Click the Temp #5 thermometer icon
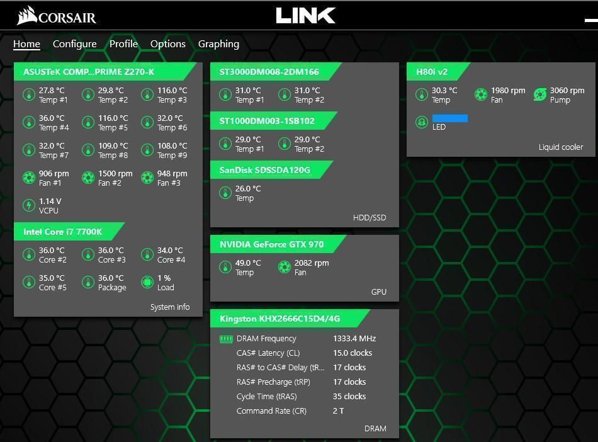Image resolution: width=598 pixels, height=442 pixels. [88, 122]
